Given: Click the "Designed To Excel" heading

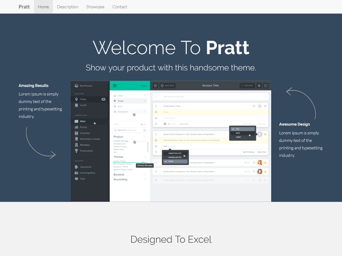Looking at the screenshot, I should tap(171, 239).
